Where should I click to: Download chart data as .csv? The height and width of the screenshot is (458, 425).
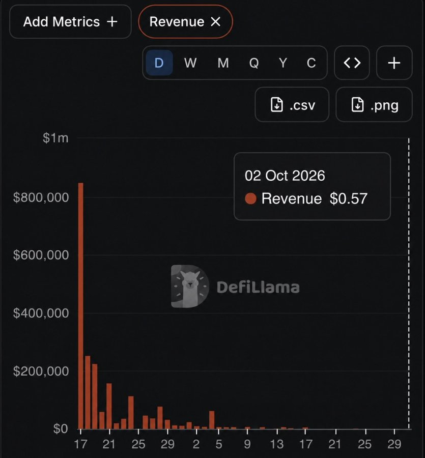point(292,104)
